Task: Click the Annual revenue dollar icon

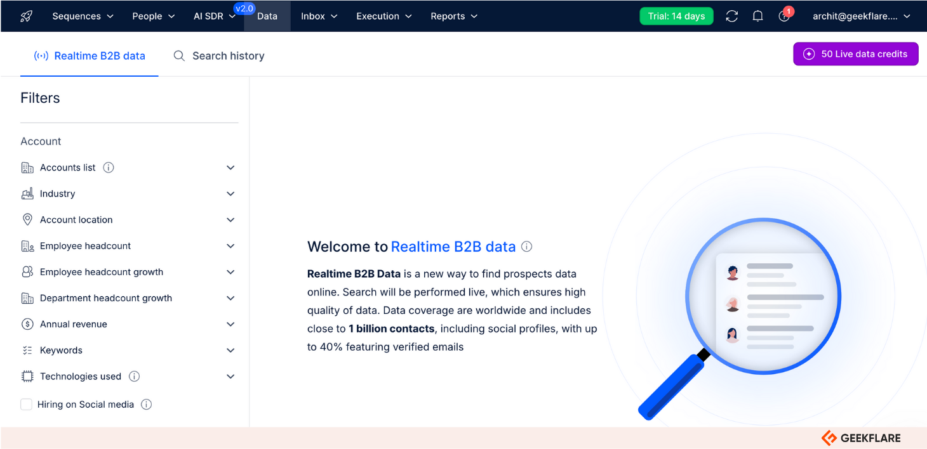Action: pos(27,324)
